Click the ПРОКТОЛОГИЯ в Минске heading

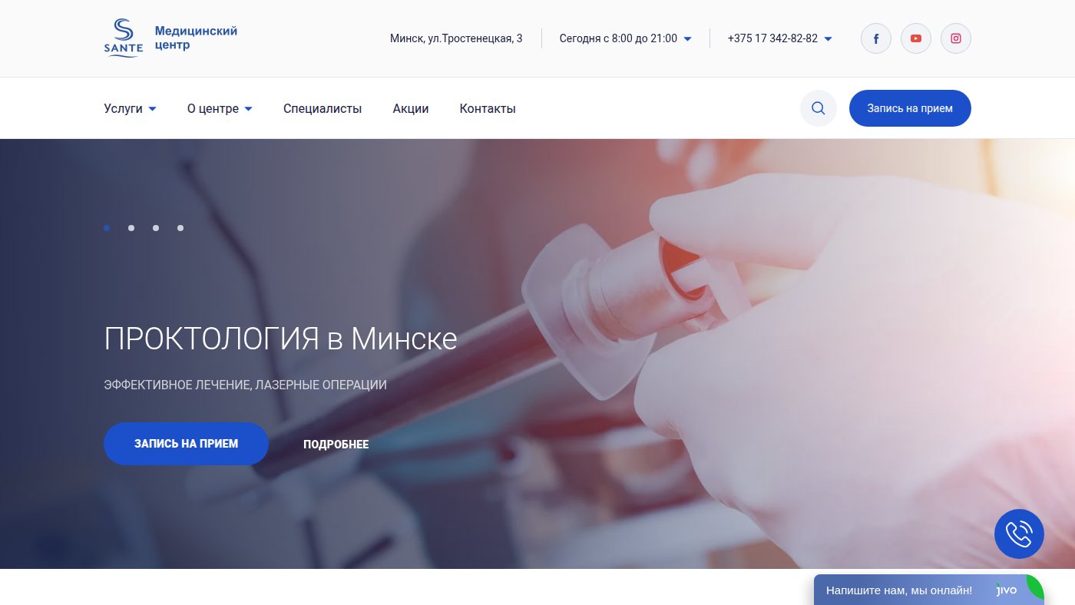click(x=280, y=339)
